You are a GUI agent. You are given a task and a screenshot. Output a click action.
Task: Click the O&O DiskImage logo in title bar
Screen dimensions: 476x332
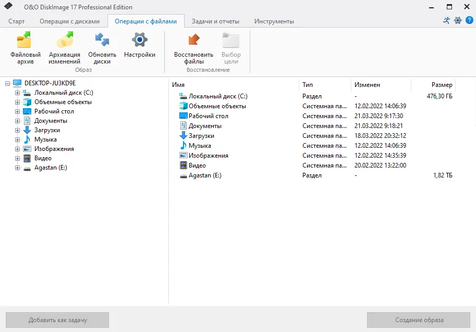point(8,6)
